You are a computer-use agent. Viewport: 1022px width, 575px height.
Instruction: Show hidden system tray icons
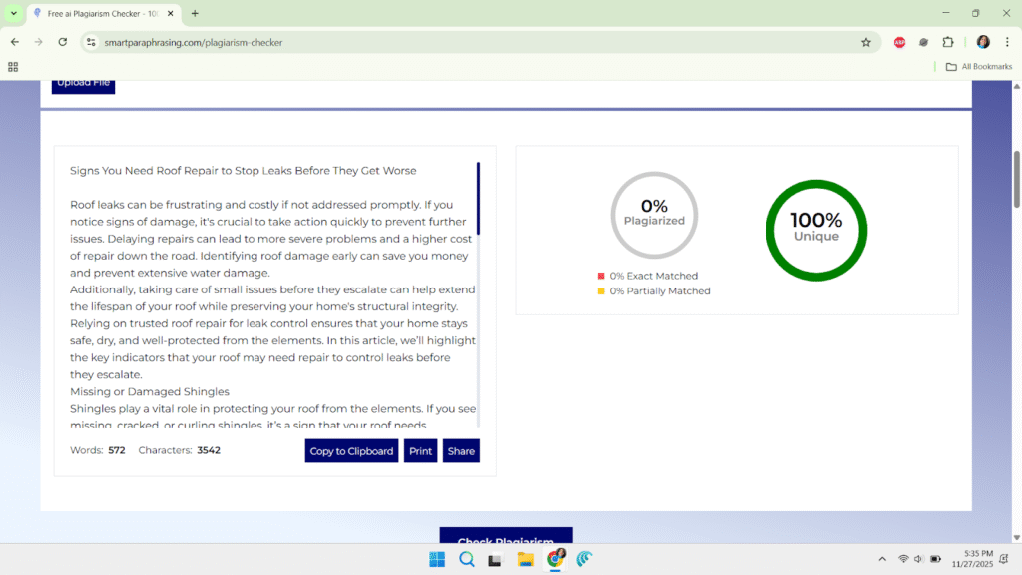881,559
